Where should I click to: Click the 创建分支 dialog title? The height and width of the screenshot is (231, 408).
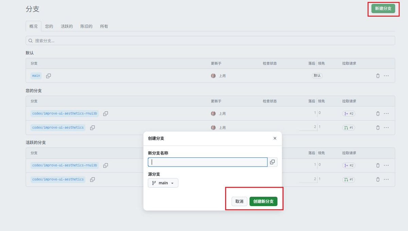[x=156, y=138]
